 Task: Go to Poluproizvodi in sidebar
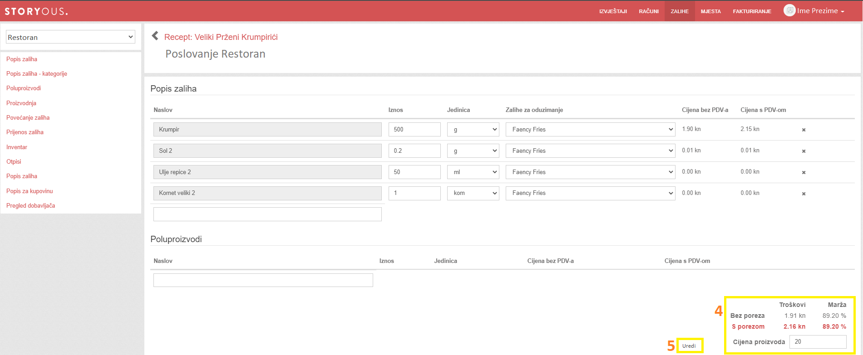24,88
